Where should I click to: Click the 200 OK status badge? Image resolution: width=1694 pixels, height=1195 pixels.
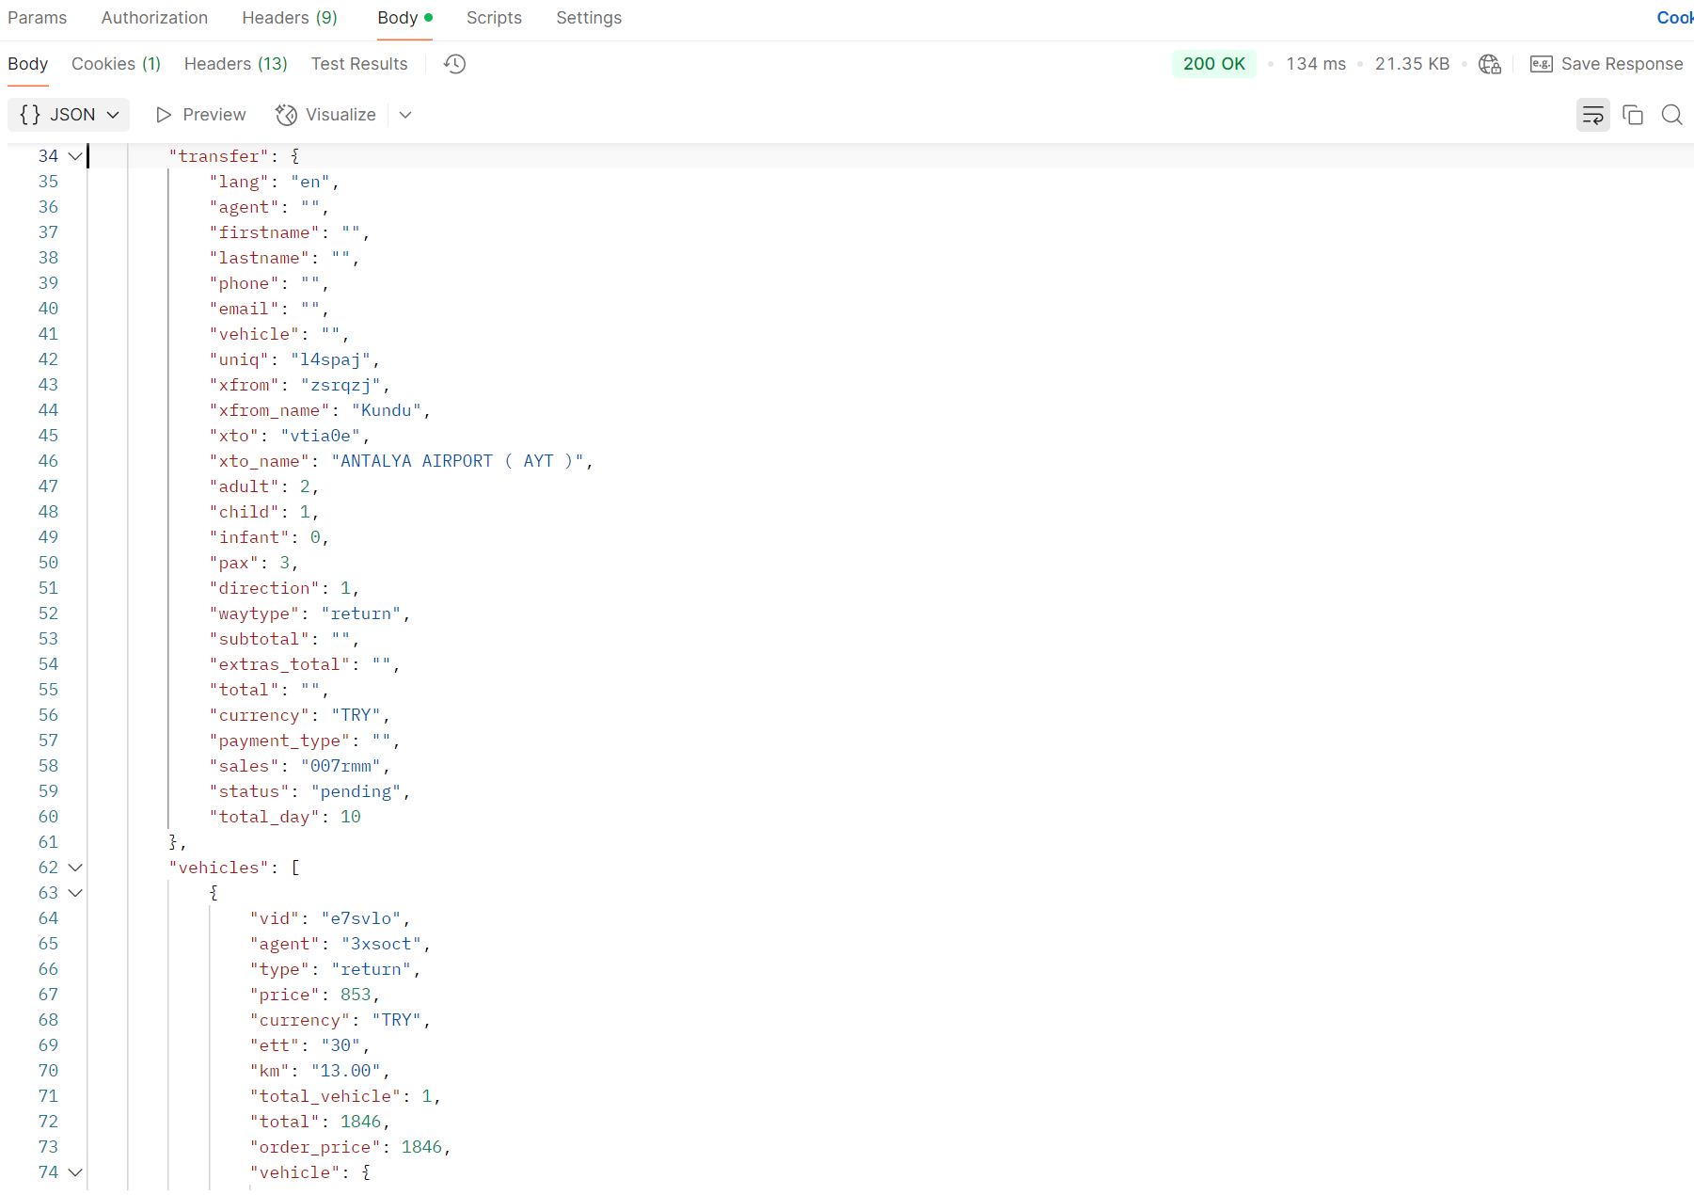[1213, 64]
